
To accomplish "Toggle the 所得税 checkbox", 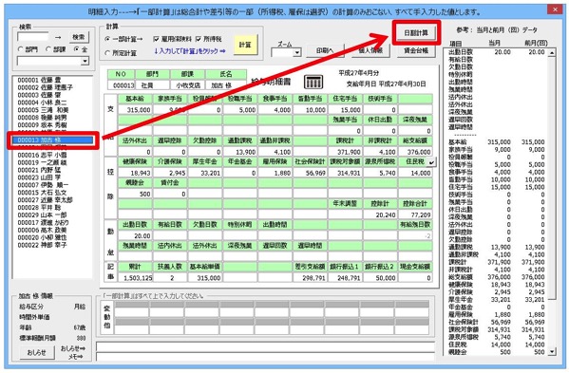I will pyautogui.click(x=199, y=39).
